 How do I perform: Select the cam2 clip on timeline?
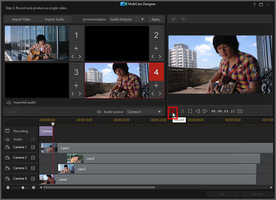click(x=164, y=158)
